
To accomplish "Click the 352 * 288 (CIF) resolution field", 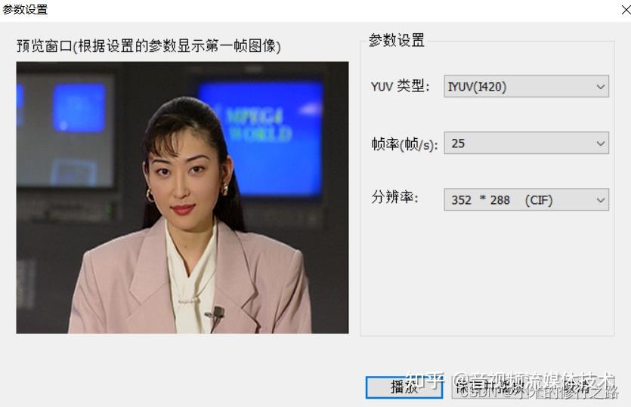I will [527, 200].
